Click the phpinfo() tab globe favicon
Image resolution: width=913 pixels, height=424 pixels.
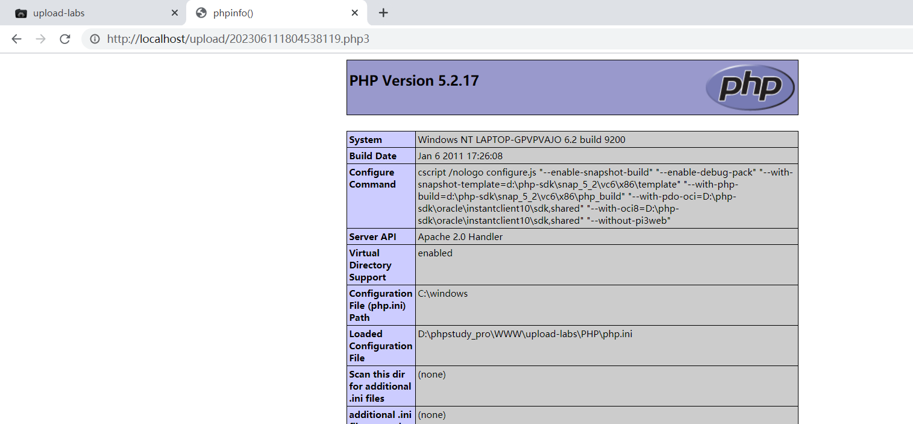[201, 13]
